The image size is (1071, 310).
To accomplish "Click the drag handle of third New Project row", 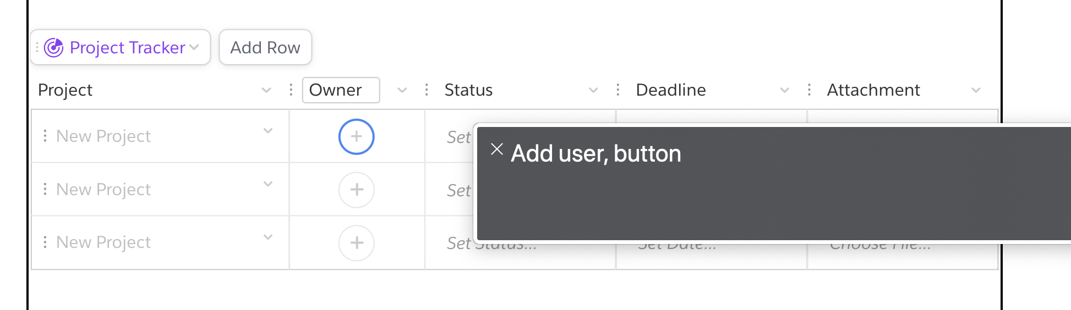I will (45, 242).
